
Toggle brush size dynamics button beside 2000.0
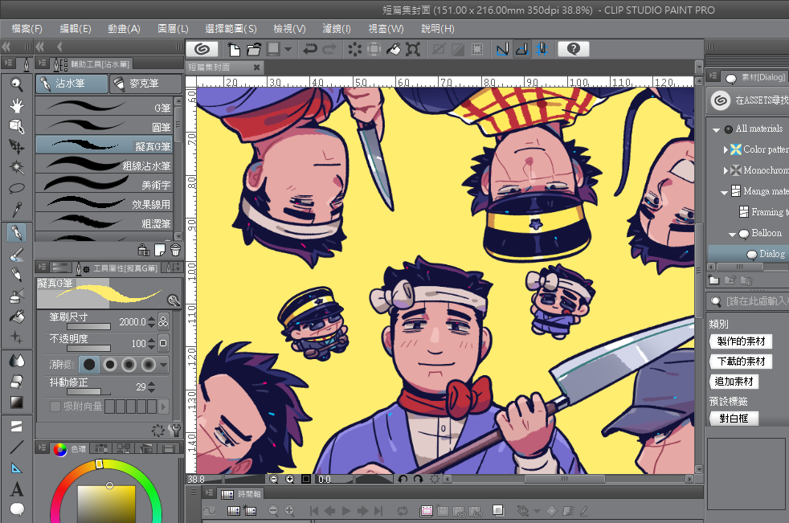163,321
